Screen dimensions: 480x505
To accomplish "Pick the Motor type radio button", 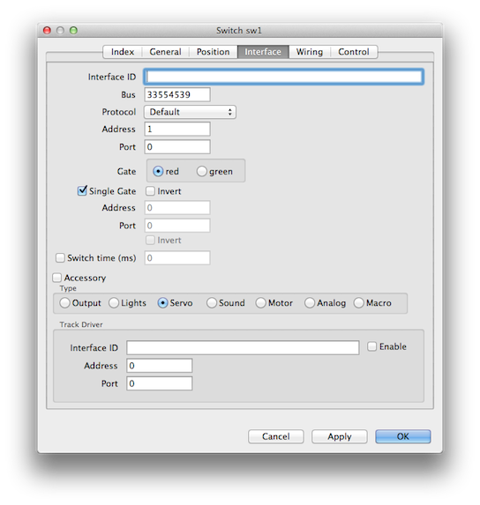I will click(x=261, y=303).
